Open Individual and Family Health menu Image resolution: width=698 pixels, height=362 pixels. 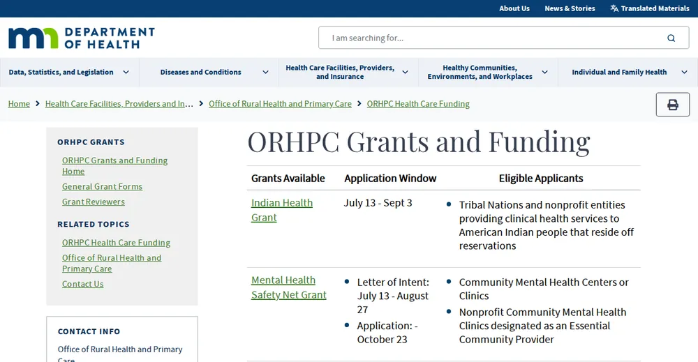(619, 72)
